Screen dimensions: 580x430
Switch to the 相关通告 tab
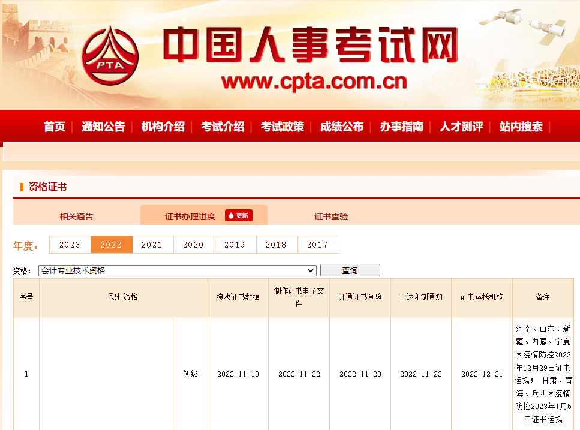[x=76, y=216]
